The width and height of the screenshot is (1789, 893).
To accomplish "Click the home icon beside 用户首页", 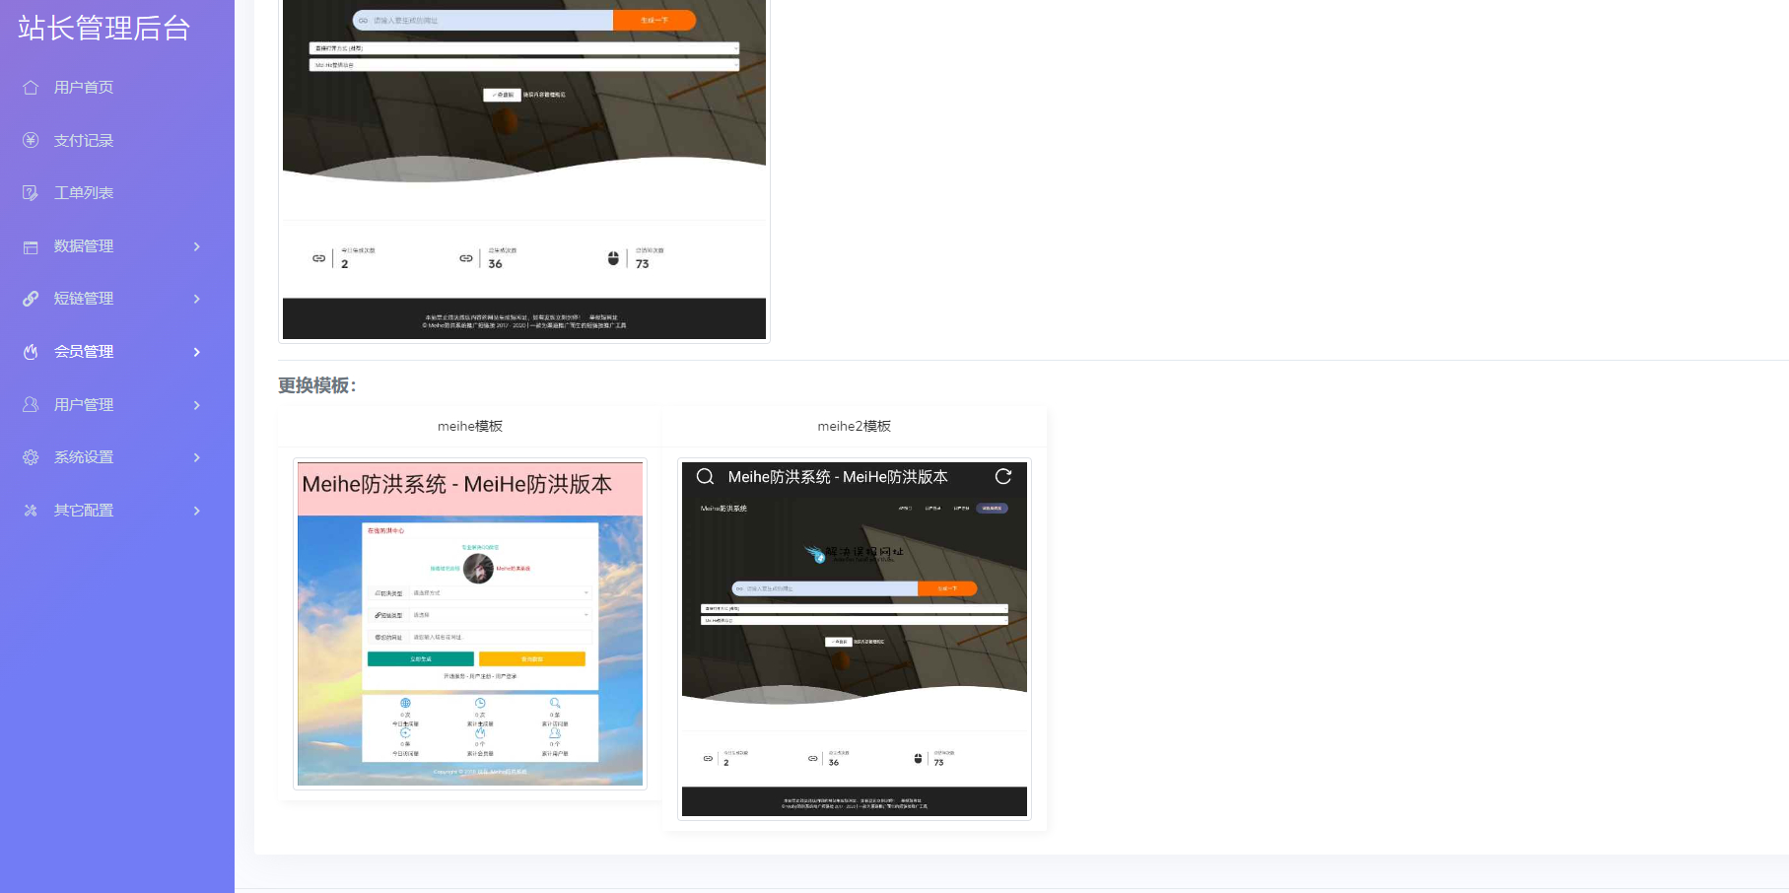I will click(31, 88).
